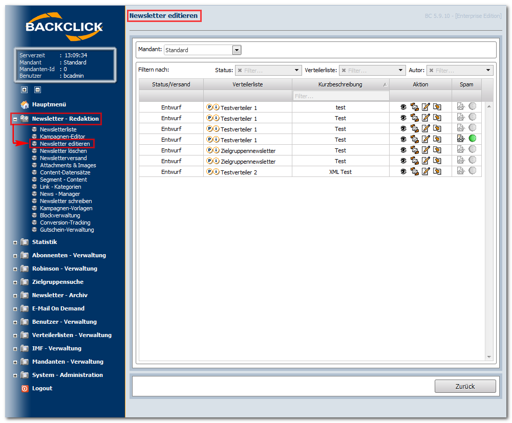This screenshot has height=423, width=512.
Task: Click the red Logout power icon
Action: pyautogui.click(x=25, y=388)
